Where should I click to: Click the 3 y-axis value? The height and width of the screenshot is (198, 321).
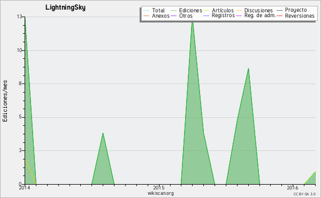click(20, 150)
